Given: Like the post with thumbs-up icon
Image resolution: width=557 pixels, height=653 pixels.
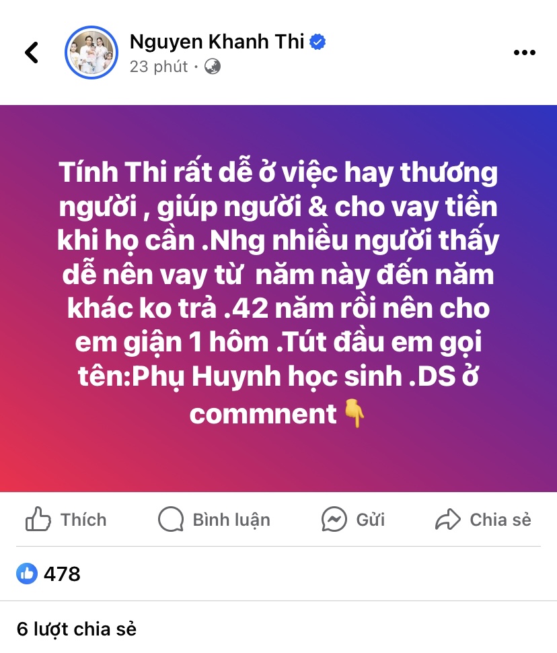Looking at the screenshot, I should pos(38,519).
